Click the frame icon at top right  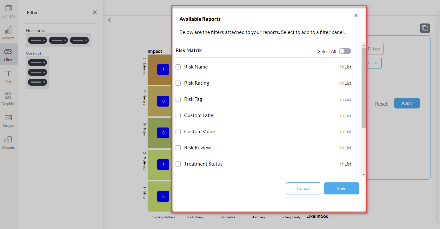[x=425, y=28]
